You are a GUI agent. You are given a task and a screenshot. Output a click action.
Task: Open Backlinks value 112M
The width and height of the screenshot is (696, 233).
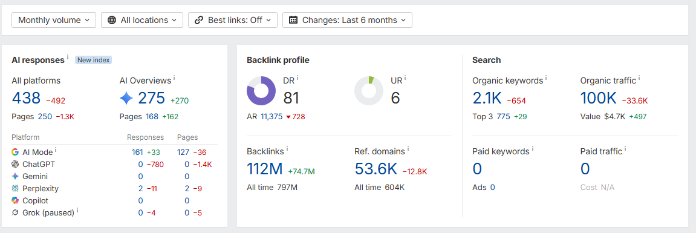click(x=265, y=169)
